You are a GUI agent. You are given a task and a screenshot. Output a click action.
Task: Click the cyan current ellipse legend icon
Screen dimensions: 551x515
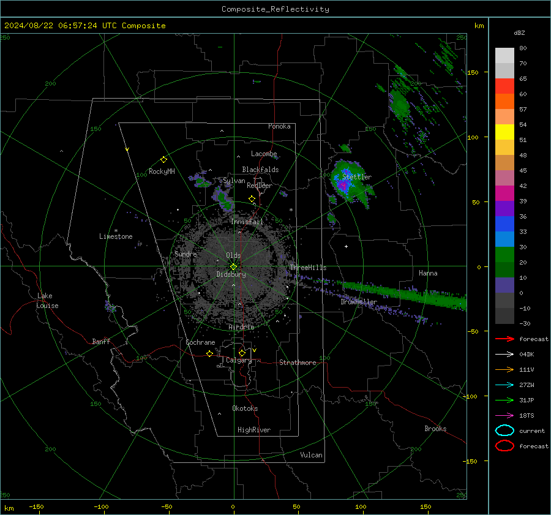pyautogui.click(x=504, y=430)
